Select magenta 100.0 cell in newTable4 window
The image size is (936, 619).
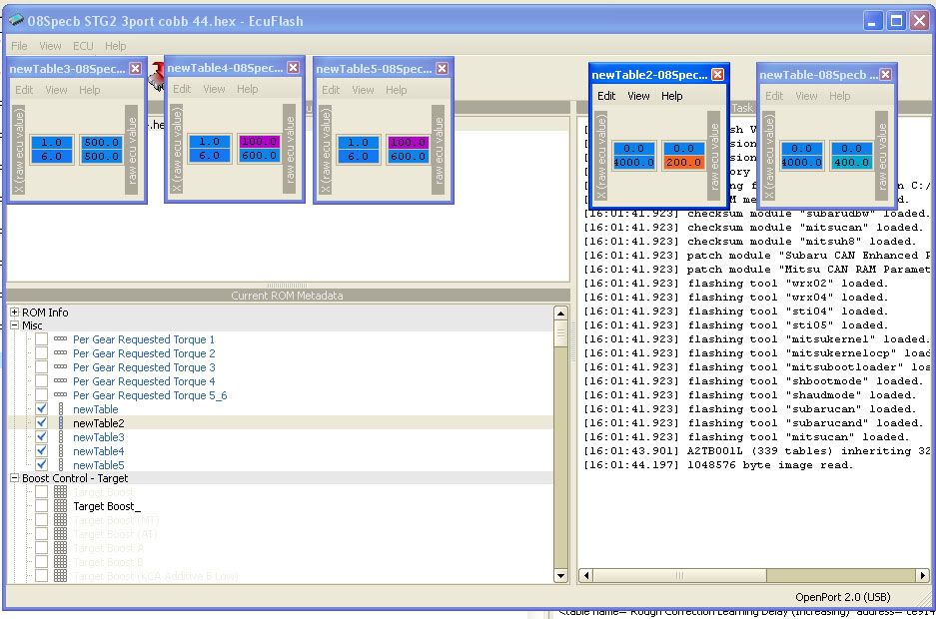tap(259, 142)
